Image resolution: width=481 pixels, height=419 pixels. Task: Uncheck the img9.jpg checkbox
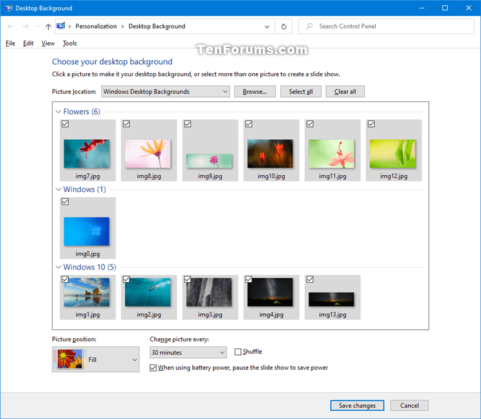pos(187,124)
